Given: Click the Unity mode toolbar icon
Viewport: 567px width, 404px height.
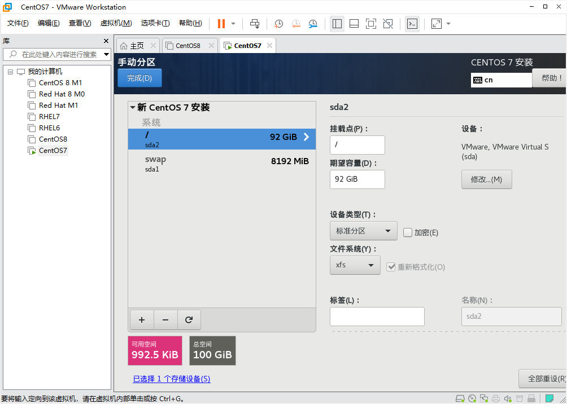Looking at the screenshot, I should tap(388, 24).
